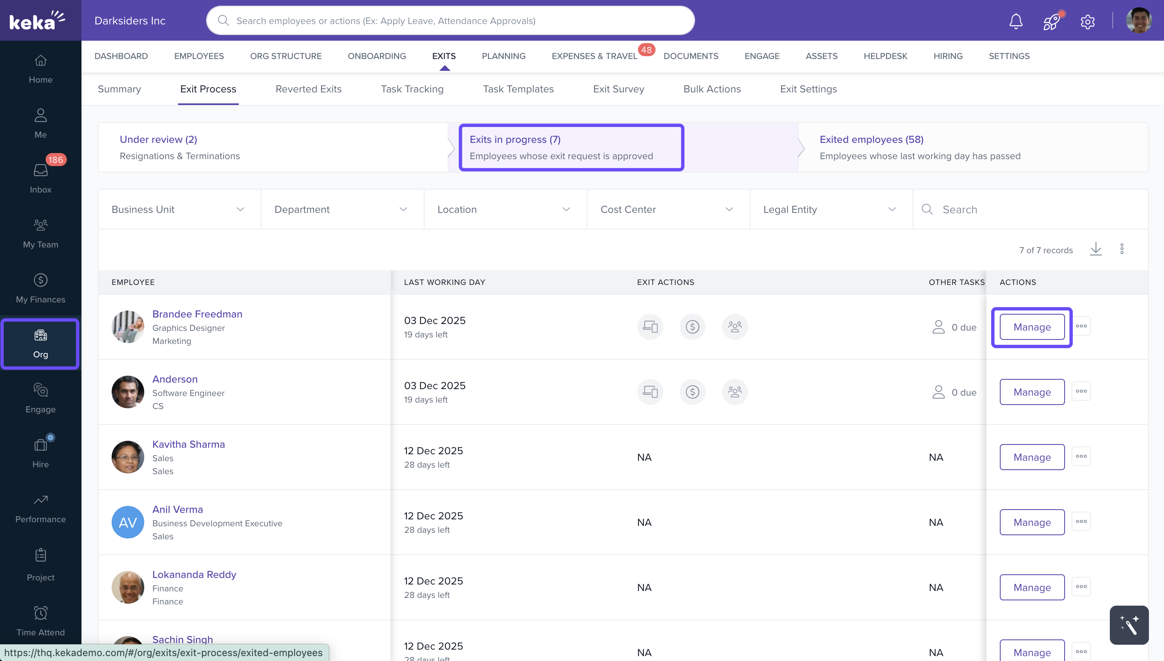Click Manage button for Anil Verma
The image size is (1164, 661).
pyautogui.click(x=1032, y=522)
